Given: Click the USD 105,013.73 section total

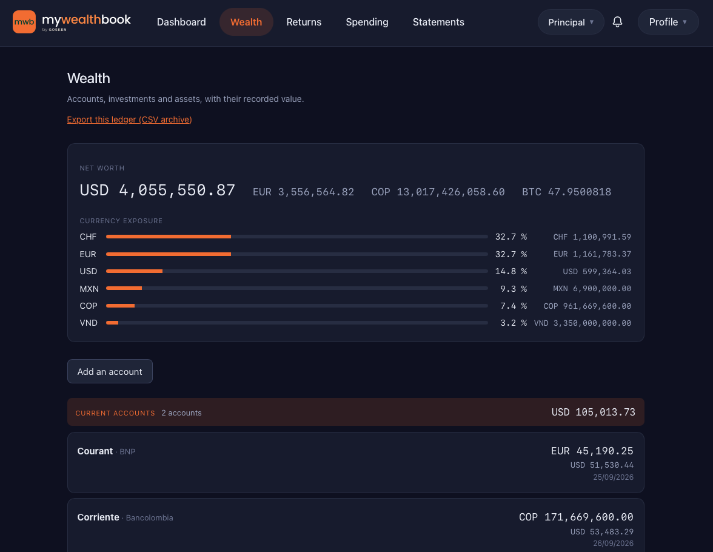Looking at the screenshot, I should 594,412.
